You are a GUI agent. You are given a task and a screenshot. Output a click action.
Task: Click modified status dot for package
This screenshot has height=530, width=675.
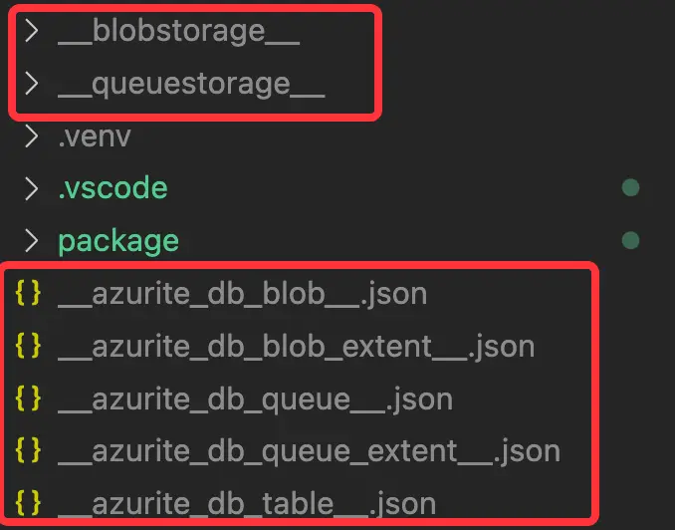tap(629, 240)
